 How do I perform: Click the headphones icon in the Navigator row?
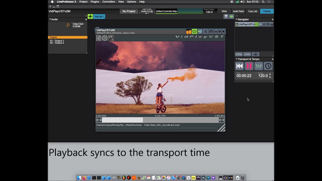click(x=268, y=24)
